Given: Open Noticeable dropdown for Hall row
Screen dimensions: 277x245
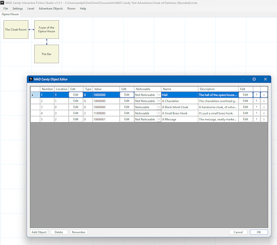Looking at the screenshot, I should click(159, 95).
